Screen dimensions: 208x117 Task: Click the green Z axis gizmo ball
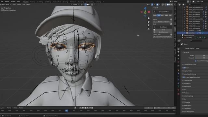pos(145,12)
